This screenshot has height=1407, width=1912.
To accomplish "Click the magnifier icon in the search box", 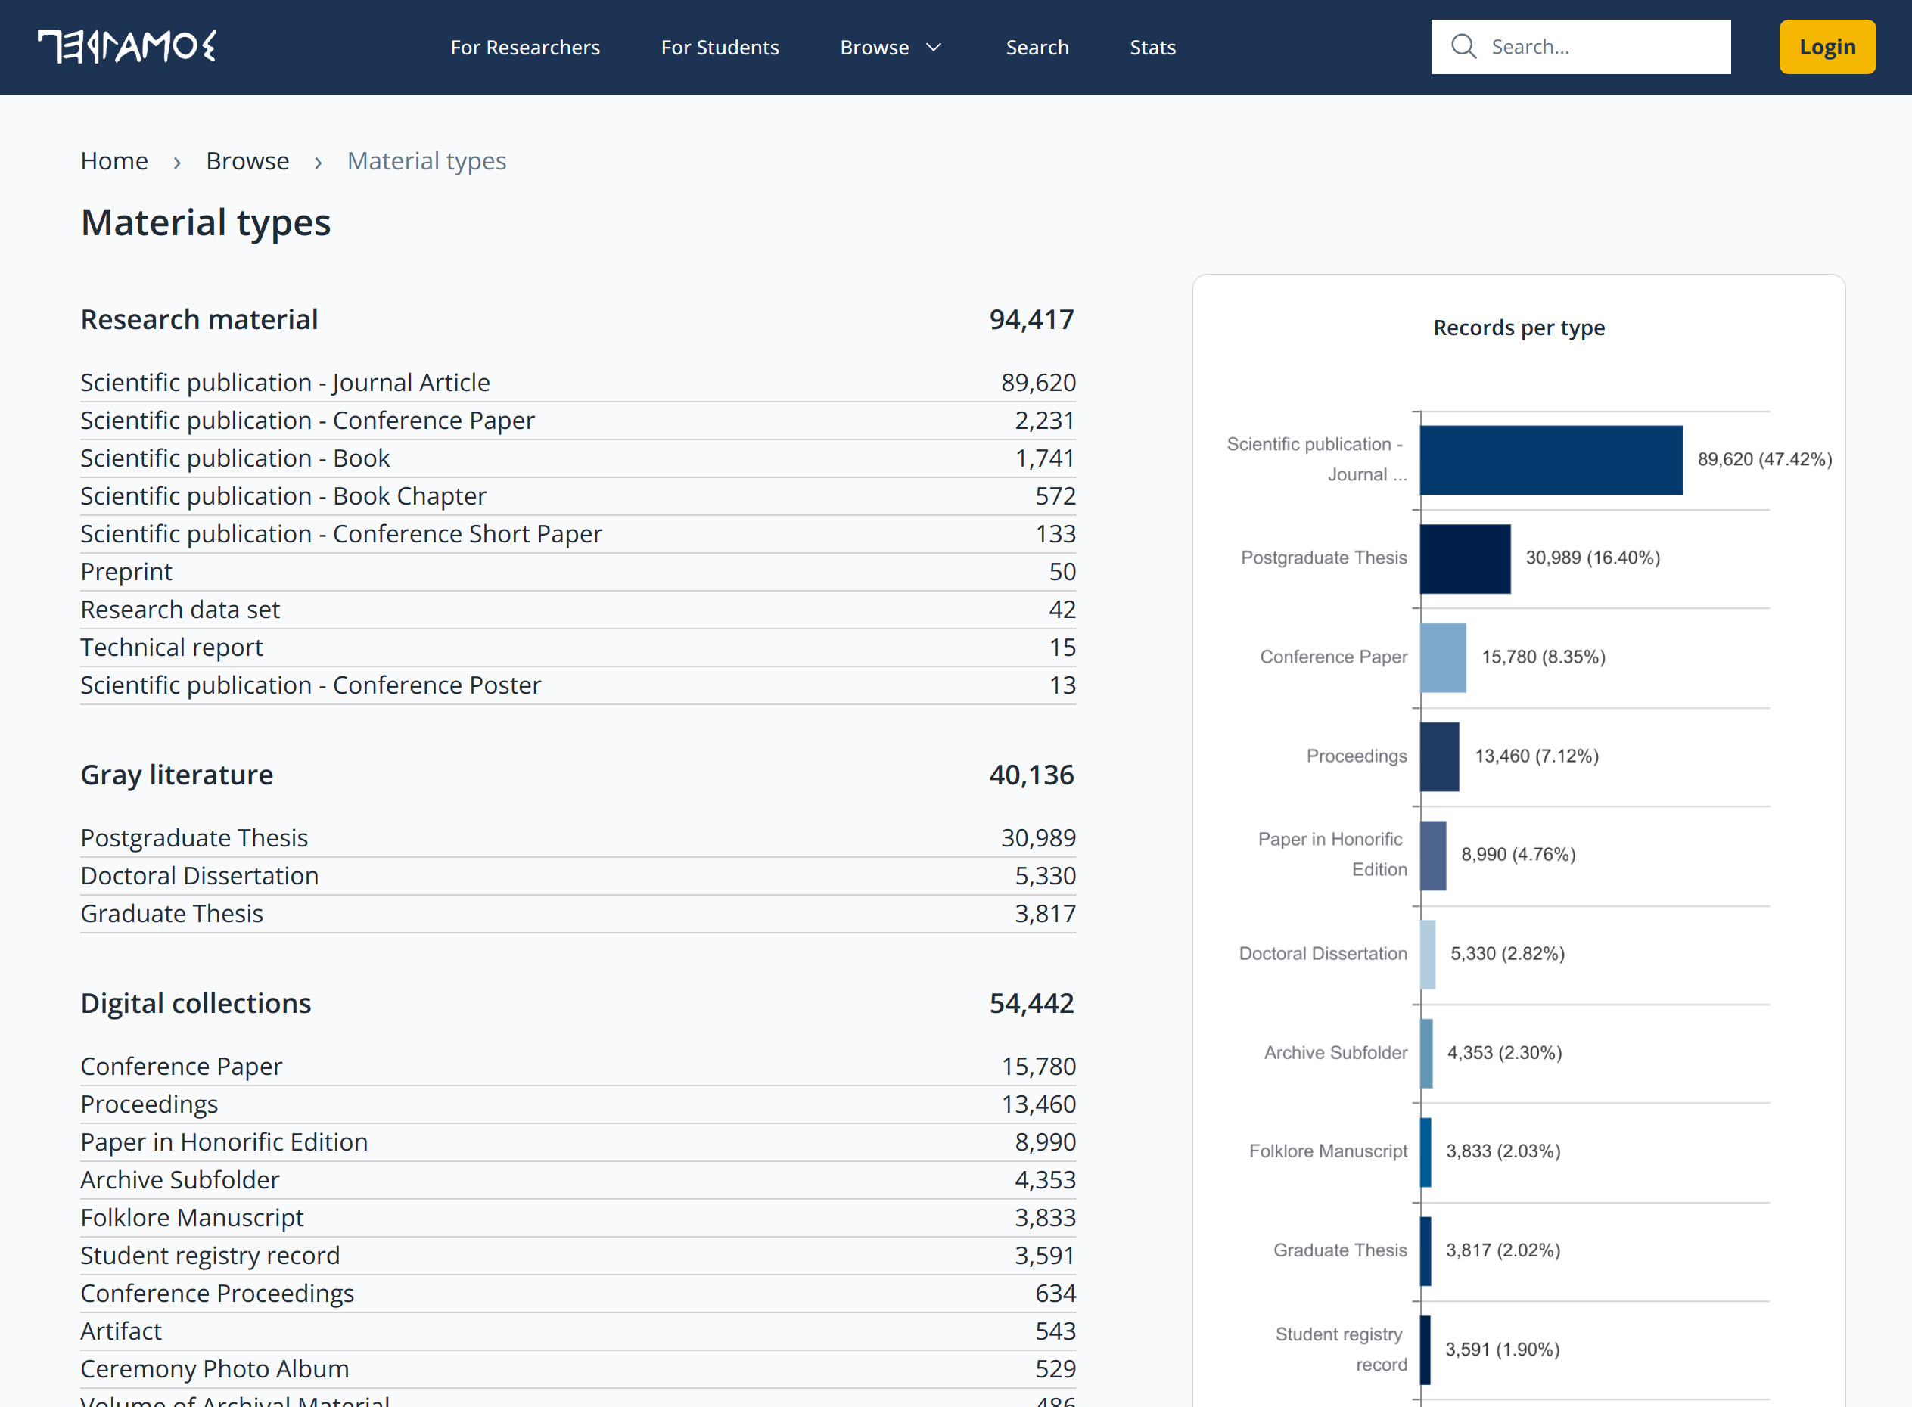I will pos(1463,47).
